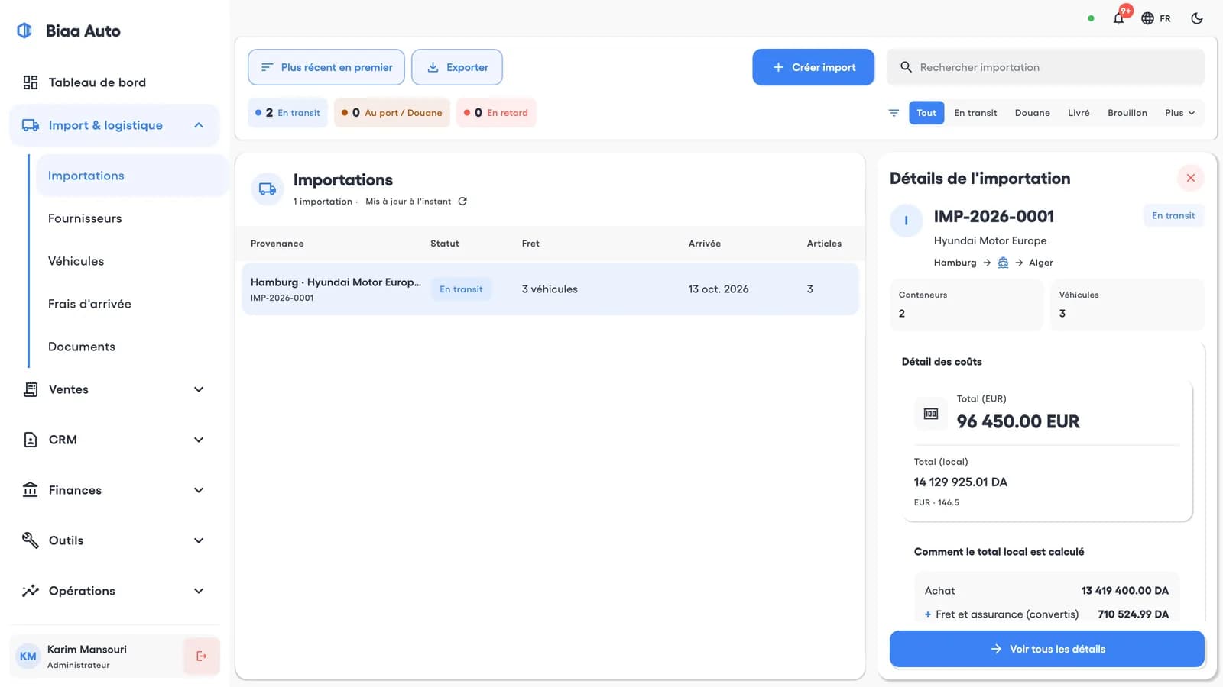The height and width of the screenshot is (687, 1223).
Task: Click 'Voir tous les détails' button
Action: coord(1047,649)
